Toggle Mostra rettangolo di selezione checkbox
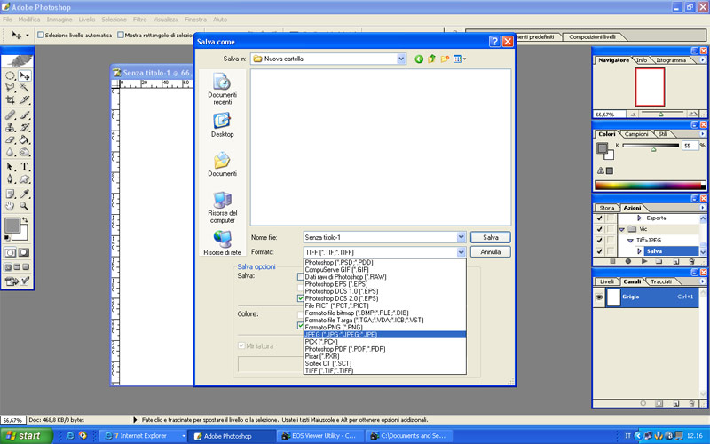The width and height of the screenshot is (710, 444). click(x=120, y=36)
